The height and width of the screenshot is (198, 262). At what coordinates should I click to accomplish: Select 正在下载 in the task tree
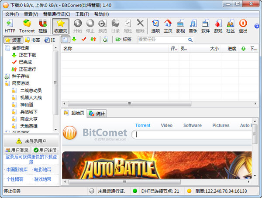pyautogui.click(x=27, y=55)
